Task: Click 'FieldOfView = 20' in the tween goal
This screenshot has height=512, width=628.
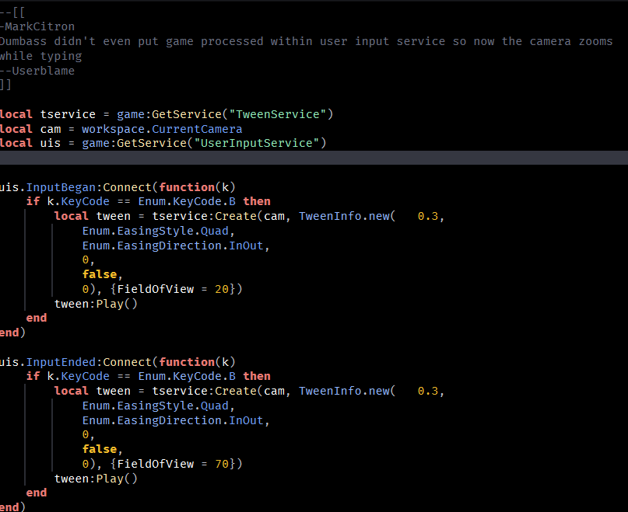Action: pyautogui.click(x=173, y=289)
